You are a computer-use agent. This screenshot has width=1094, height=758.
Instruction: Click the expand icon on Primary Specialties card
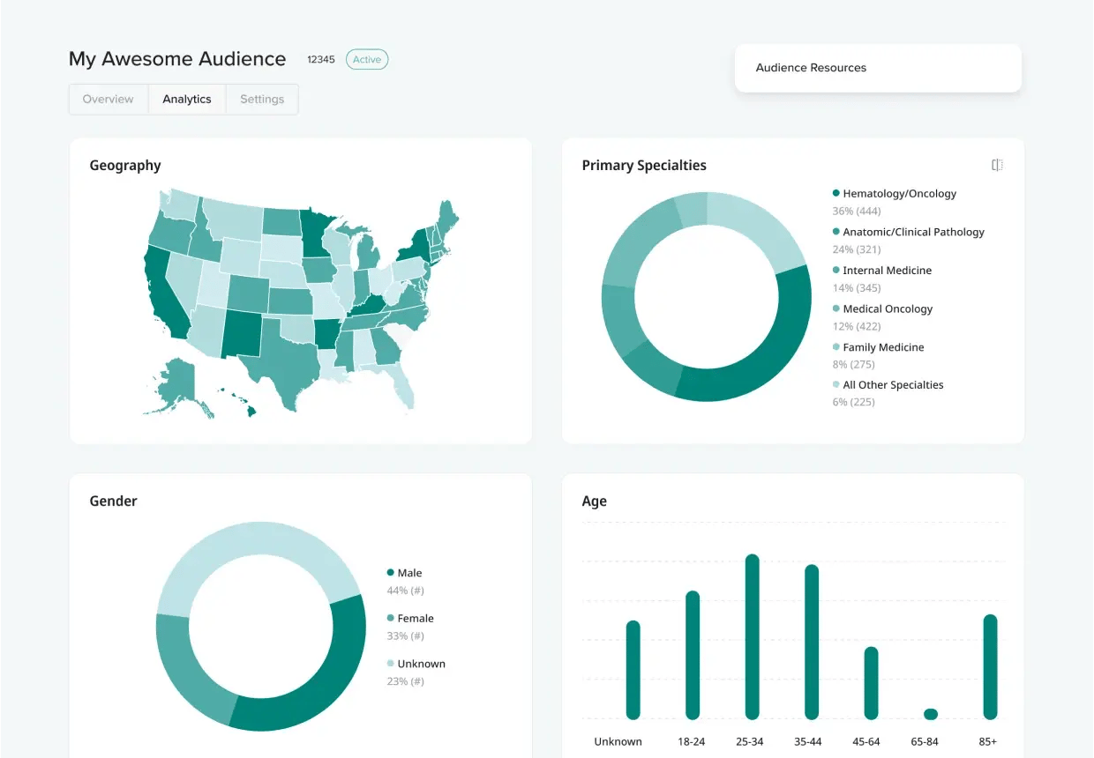tap(997, 165)
